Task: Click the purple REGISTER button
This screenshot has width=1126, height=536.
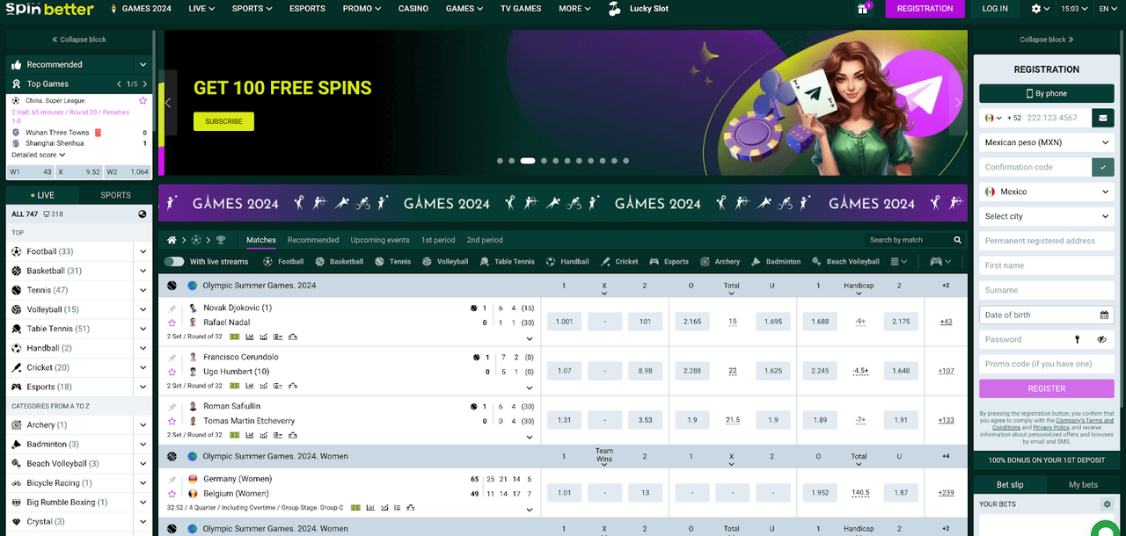Action: [x=1047, y=388]
